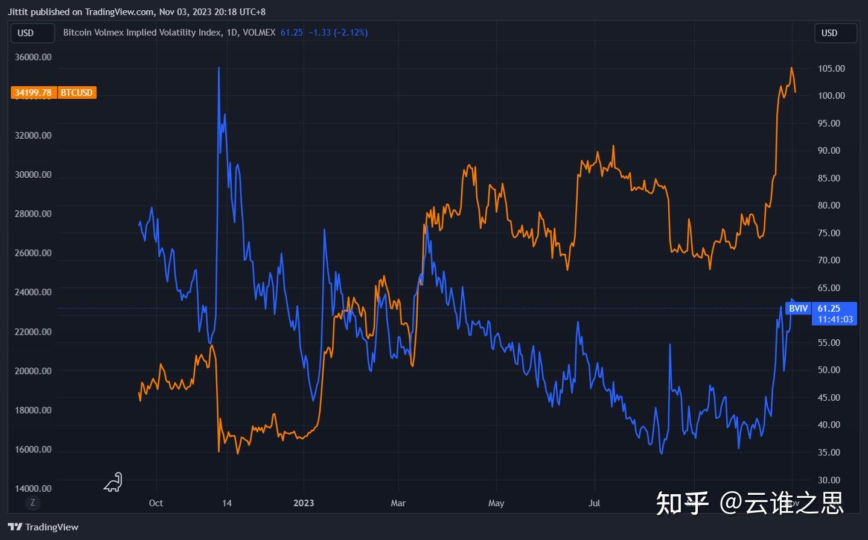Open the left USD currency selector
The height and width of the screenshot is (540, 868).
(33, 33)
